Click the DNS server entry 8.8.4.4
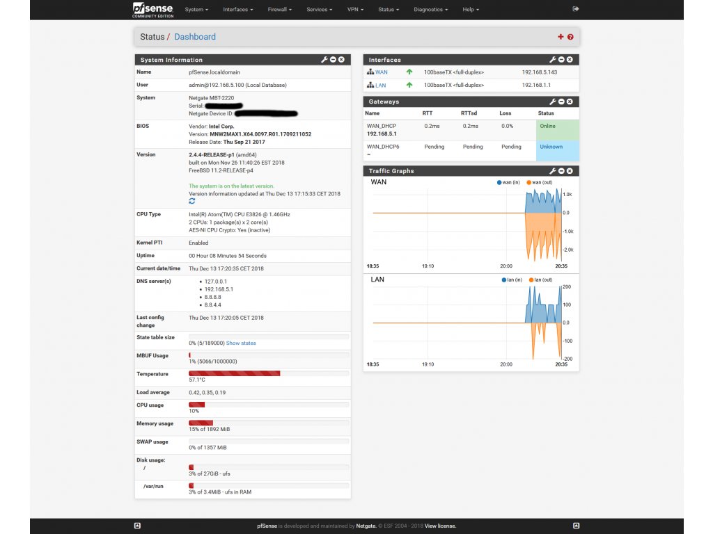Viewport: 713px width, 534px height. pos(213,305)
